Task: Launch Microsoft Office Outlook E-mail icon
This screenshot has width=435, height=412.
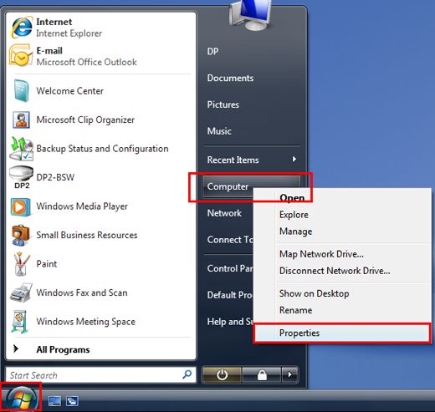Action: click(21, 55)
